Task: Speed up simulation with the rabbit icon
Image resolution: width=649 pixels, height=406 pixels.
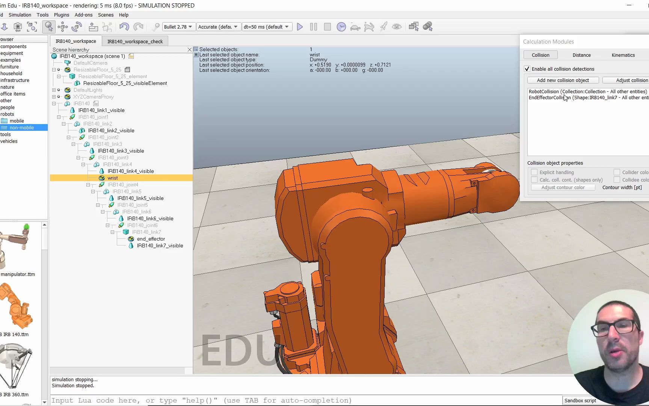Action: [x=370, y=27]
